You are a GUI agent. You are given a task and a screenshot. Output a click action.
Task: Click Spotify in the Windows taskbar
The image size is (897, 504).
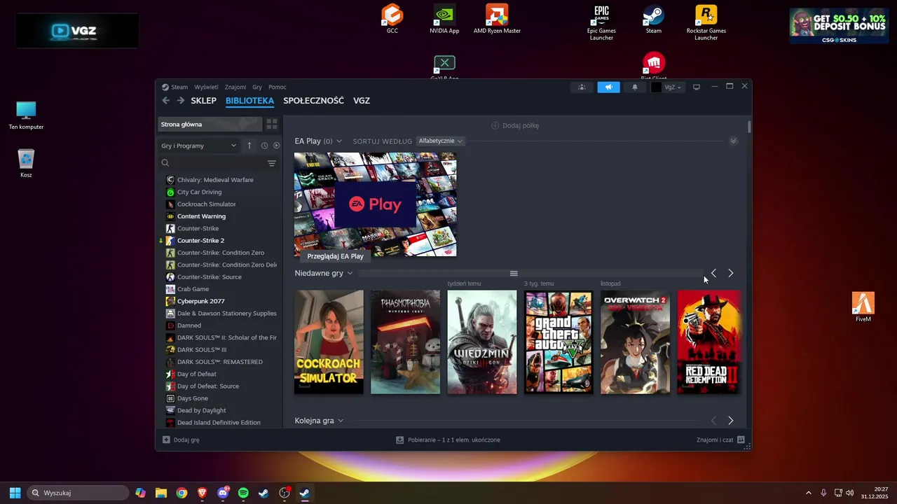[243, 493]
